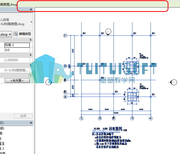Viewport: 180px width, 154px height.
Task: Select 标高 1 in the project browser
Action: 2,144
